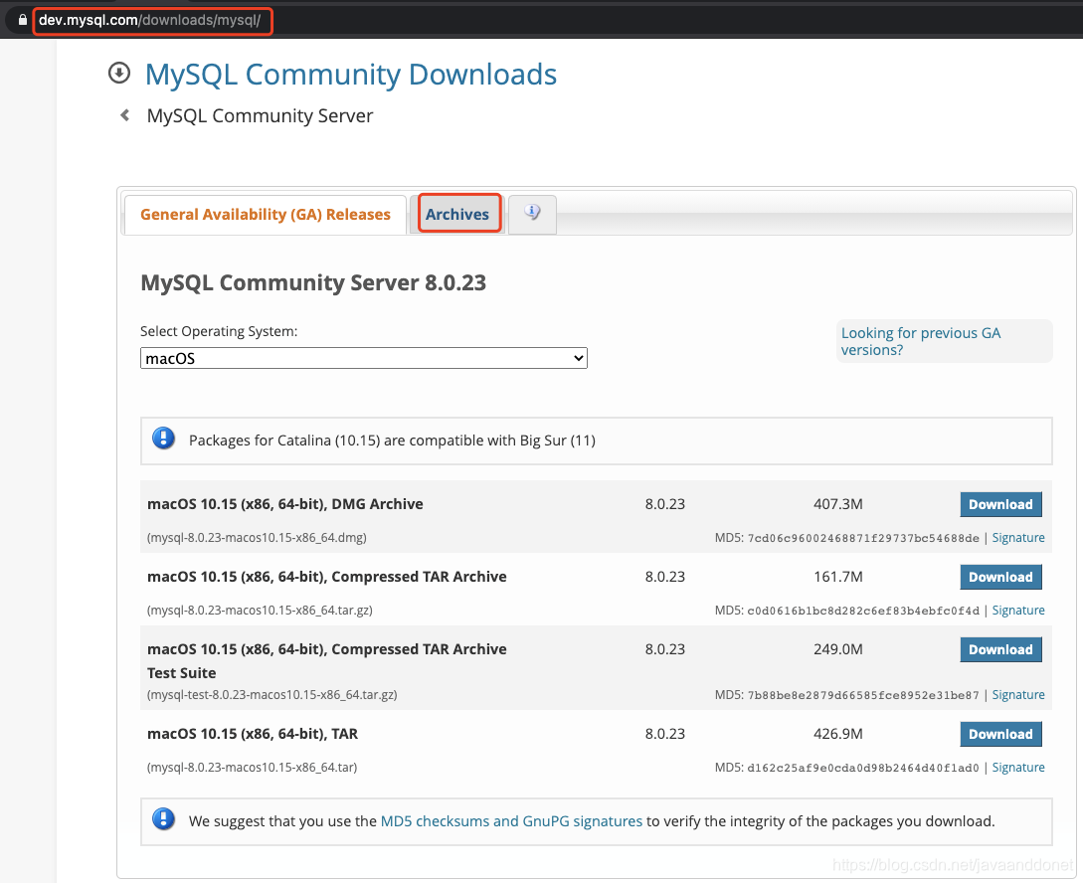Click version 8.0.23 in the DMG Archive row
The height and width of the screenshot is (883, 1083).
pos(665,505)
